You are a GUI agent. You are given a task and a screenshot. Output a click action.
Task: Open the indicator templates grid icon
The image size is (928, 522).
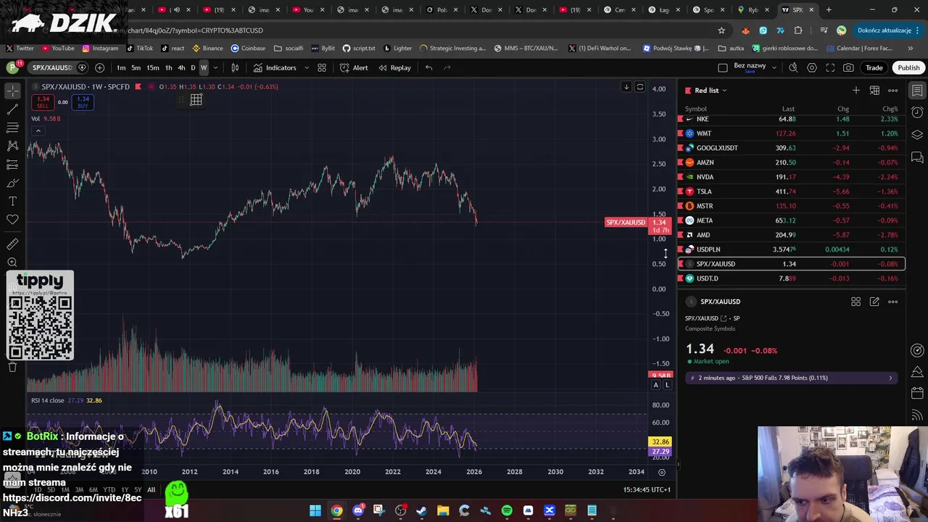pos(322,67)
